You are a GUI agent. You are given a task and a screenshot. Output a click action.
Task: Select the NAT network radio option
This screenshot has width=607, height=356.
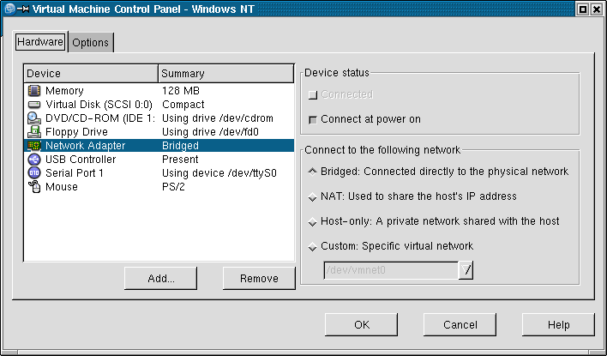pyautogui.click(x=312, y=196)
